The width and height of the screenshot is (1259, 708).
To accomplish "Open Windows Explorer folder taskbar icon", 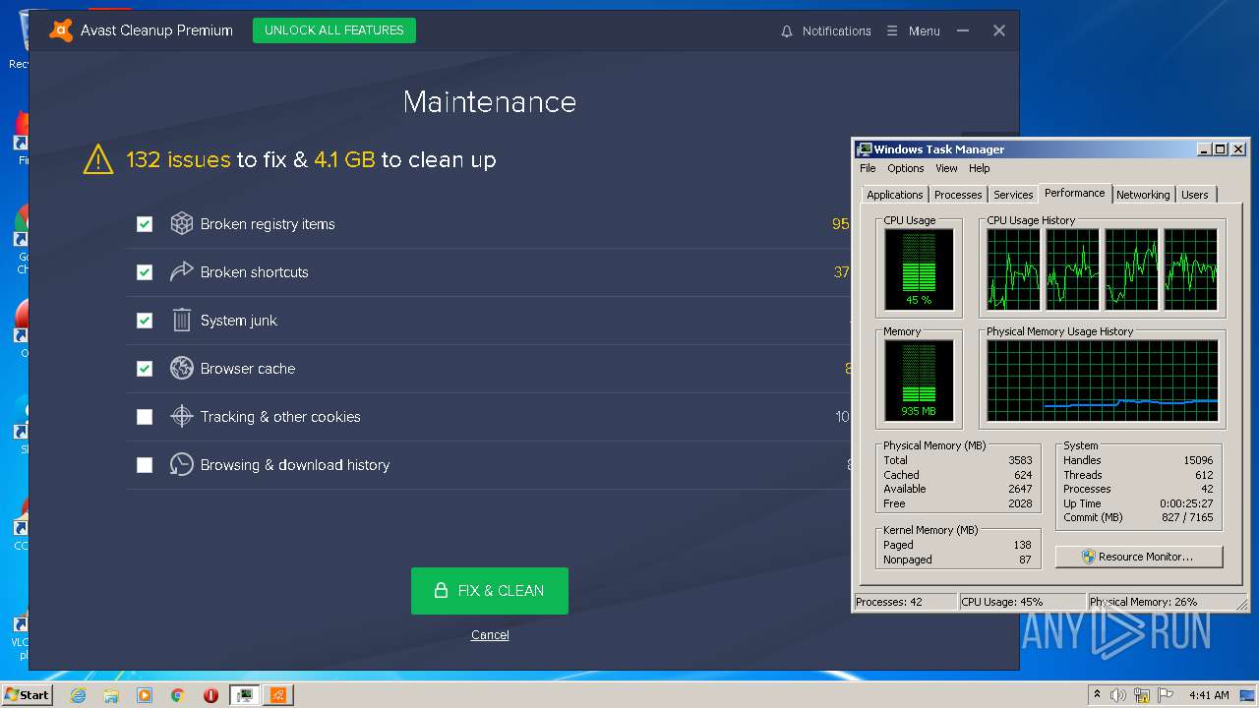I will tap(111, 695).
